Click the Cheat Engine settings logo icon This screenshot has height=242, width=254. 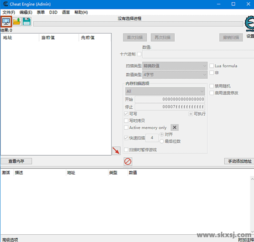click(x=249, y=24)
